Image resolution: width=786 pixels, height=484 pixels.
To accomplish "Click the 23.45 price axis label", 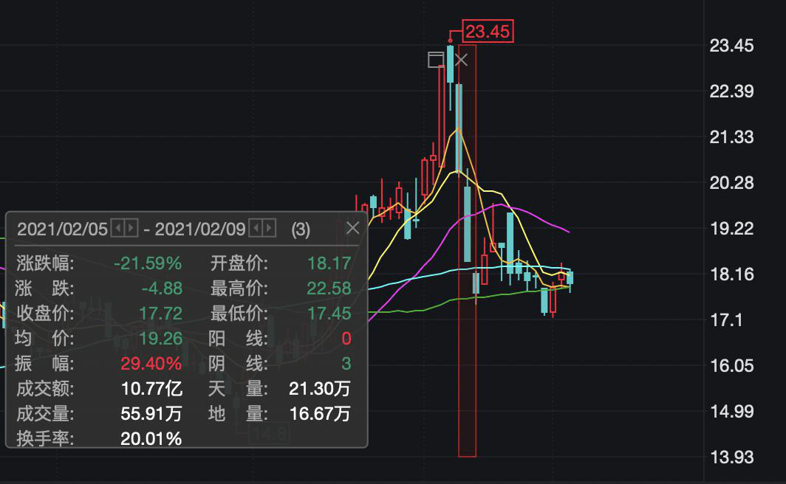I will tap(731, 46).
